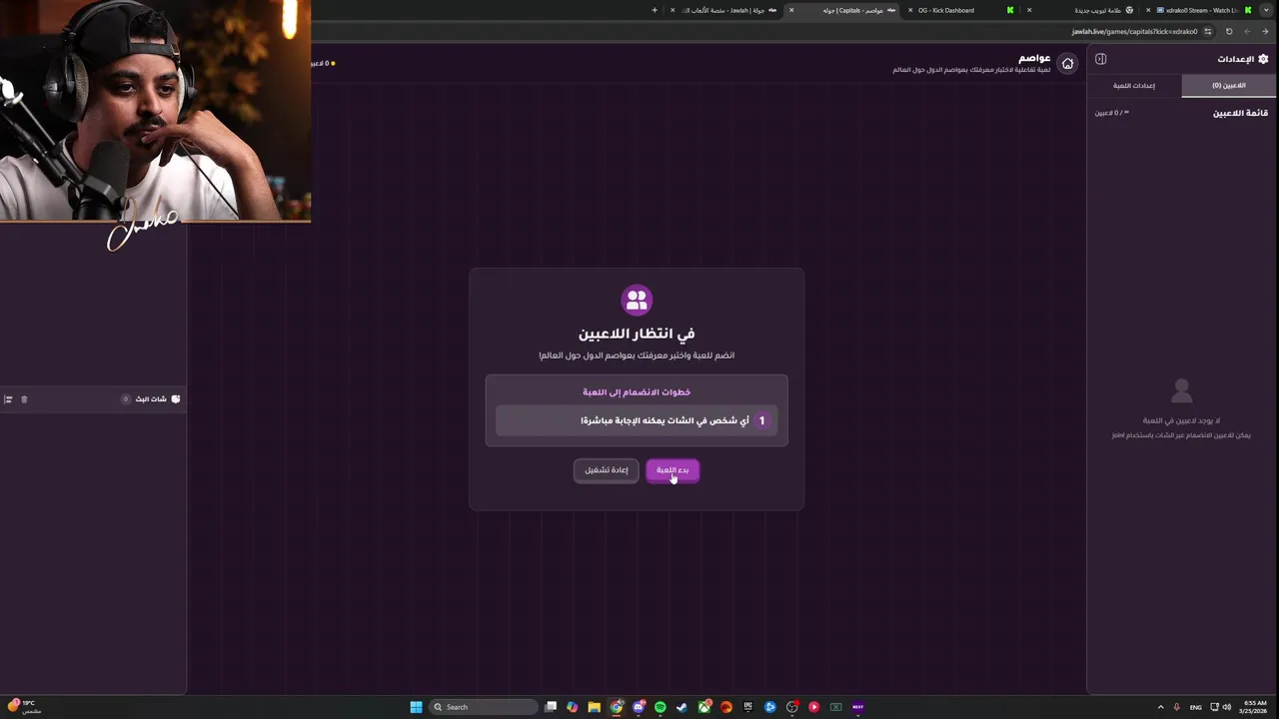Image resolution: width=1279 pixels, height=719 pixels.
Task: Go to the home icon beside عواصم title
Action: pos(1067,64)
